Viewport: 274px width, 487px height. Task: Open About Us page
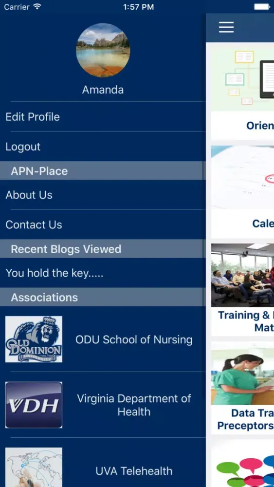[x=103, y=195]
